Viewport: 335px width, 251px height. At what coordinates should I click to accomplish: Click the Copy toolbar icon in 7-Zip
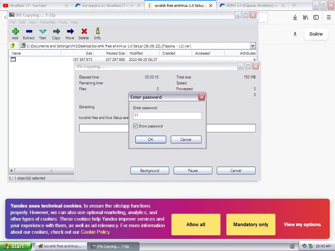(x=56, y=34)
